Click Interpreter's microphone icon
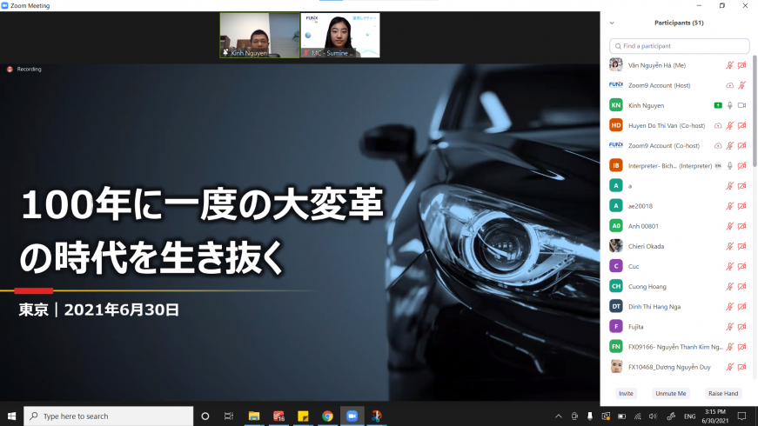The height and width of the screenshot is (426, 758). coord(730,166)
